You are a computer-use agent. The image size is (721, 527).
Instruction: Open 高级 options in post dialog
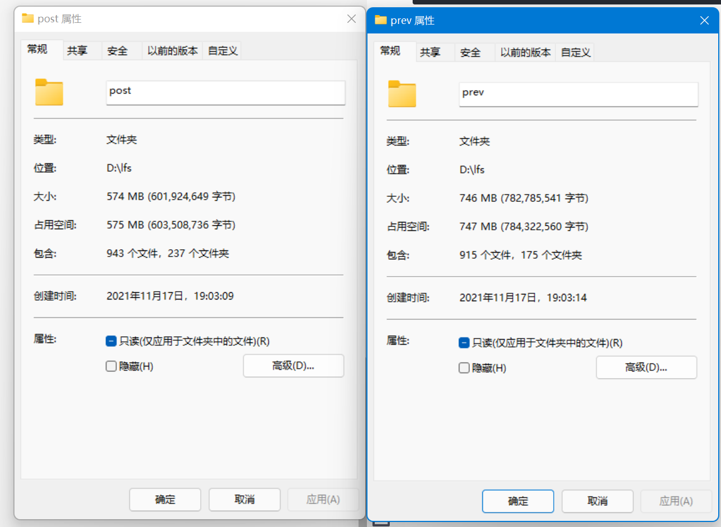(293, 366)
